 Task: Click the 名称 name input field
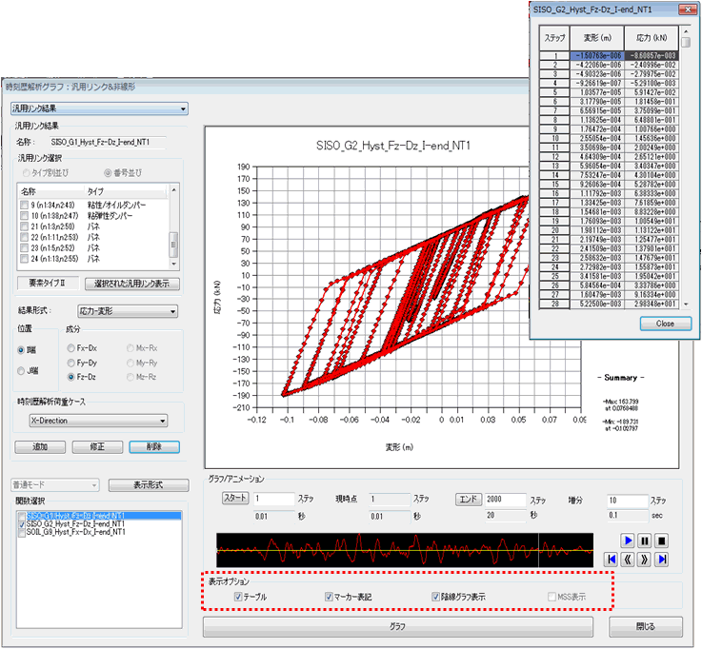click(x=108, y=142)
